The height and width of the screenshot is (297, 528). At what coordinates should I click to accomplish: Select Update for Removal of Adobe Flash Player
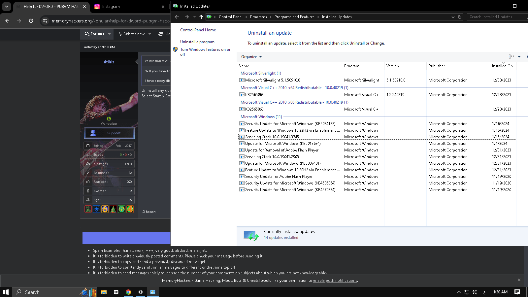[377, 150]
